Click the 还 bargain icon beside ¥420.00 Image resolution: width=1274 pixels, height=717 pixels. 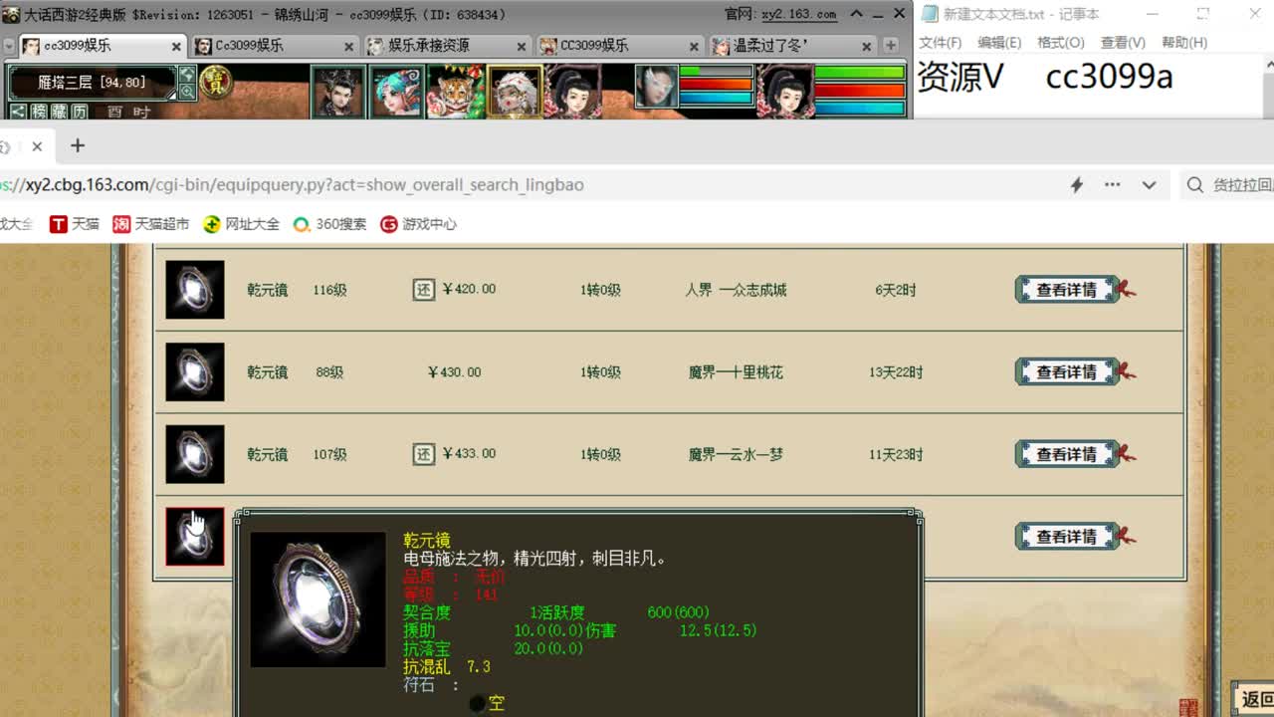pos(424,289)
